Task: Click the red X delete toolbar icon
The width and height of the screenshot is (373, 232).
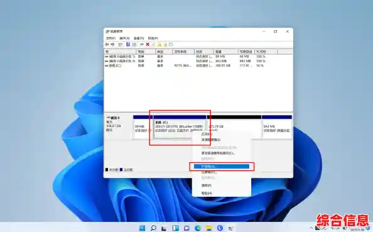Action: 148,45
